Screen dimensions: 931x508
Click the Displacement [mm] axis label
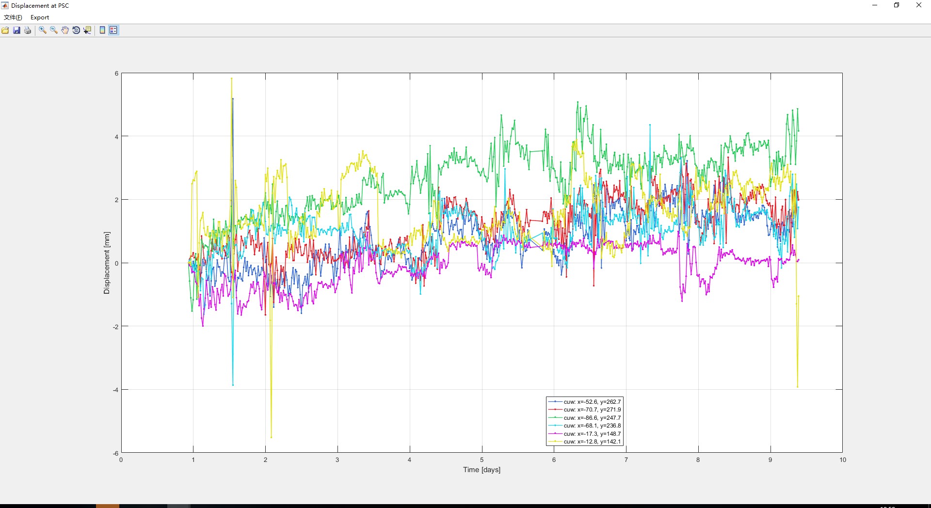point(107,263)
